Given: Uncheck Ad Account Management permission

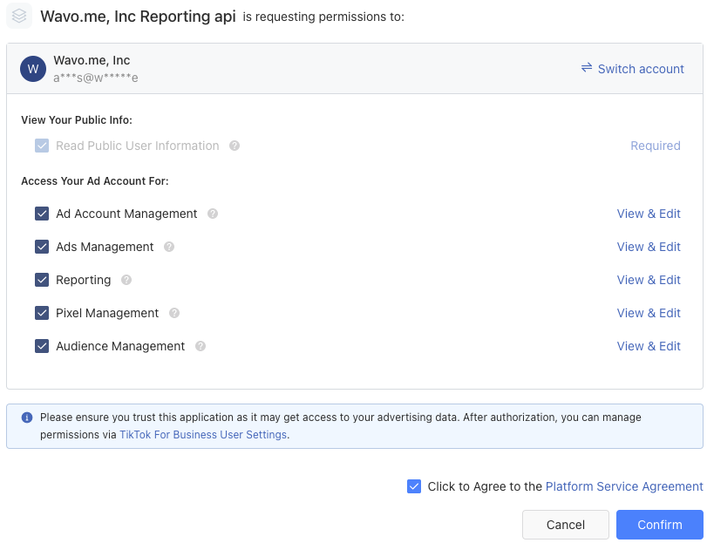Looking at the screenshot, I should pyautogui.click(x=42, y=214).
